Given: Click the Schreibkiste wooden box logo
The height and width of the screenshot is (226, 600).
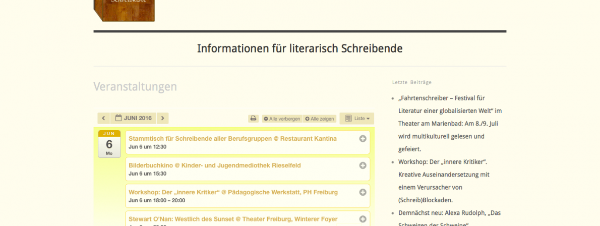Looking at the screenshot, I should click(x=124, y=10).
